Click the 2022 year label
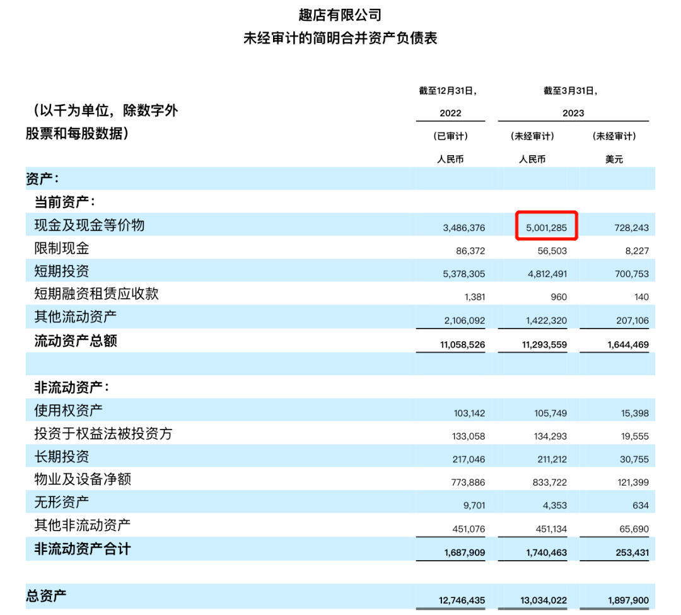Screen dimensions: 681x615 (x=450, y=112)
